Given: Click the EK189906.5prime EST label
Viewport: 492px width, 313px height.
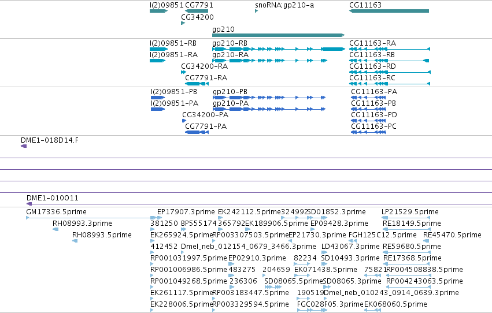Looking at the screenshot, I should pos(276,223).
